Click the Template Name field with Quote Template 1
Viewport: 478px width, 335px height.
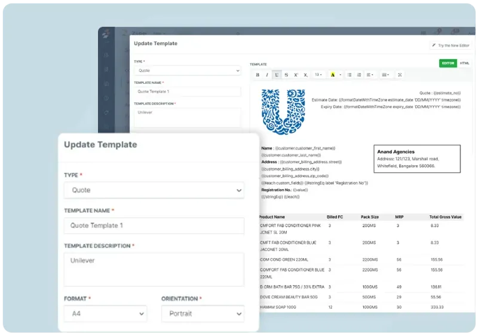coord(154,226)
